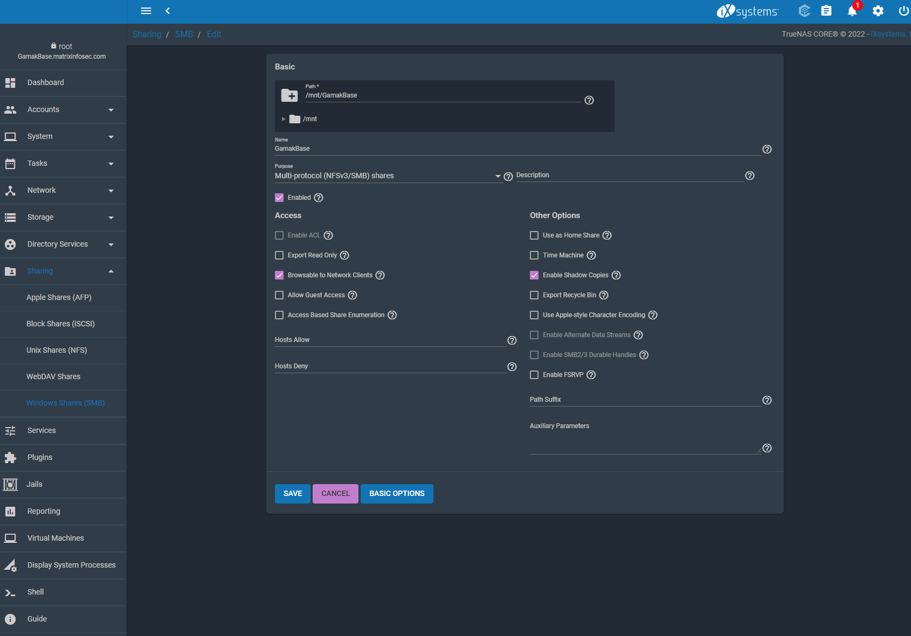Open help icon for Use as Home Share
Image resolution: width=911 pixels, height=636 pixels.
pyautogui.click(x=607, y=235)
